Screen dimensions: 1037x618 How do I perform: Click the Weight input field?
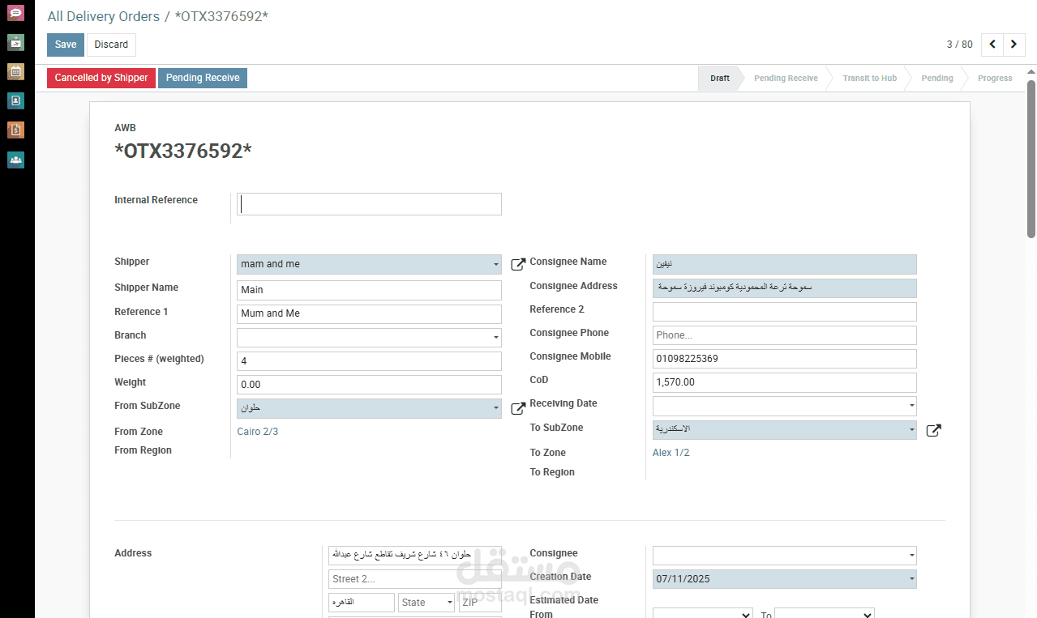pos(369,385)
